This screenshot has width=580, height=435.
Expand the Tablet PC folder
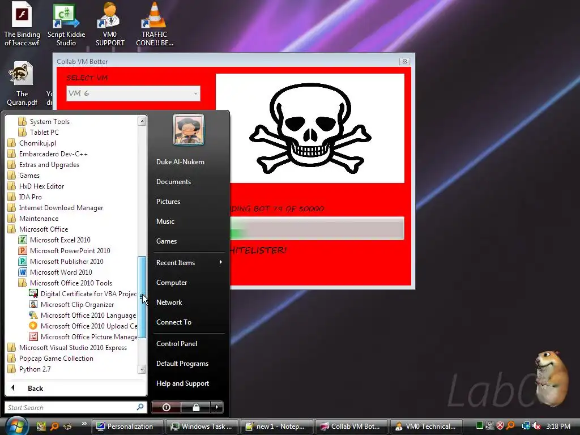point(39,133)
